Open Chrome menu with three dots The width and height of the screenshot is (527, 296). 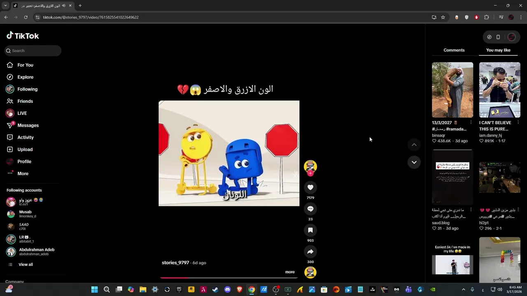521,17
